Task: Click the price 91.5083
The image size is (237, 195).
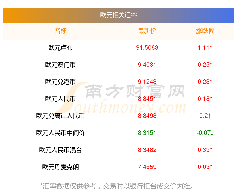Action: [147, 48]
